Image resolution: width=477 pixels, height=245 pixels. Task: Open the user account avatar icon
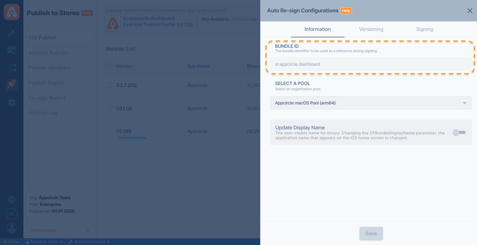(x=12, y=228)
